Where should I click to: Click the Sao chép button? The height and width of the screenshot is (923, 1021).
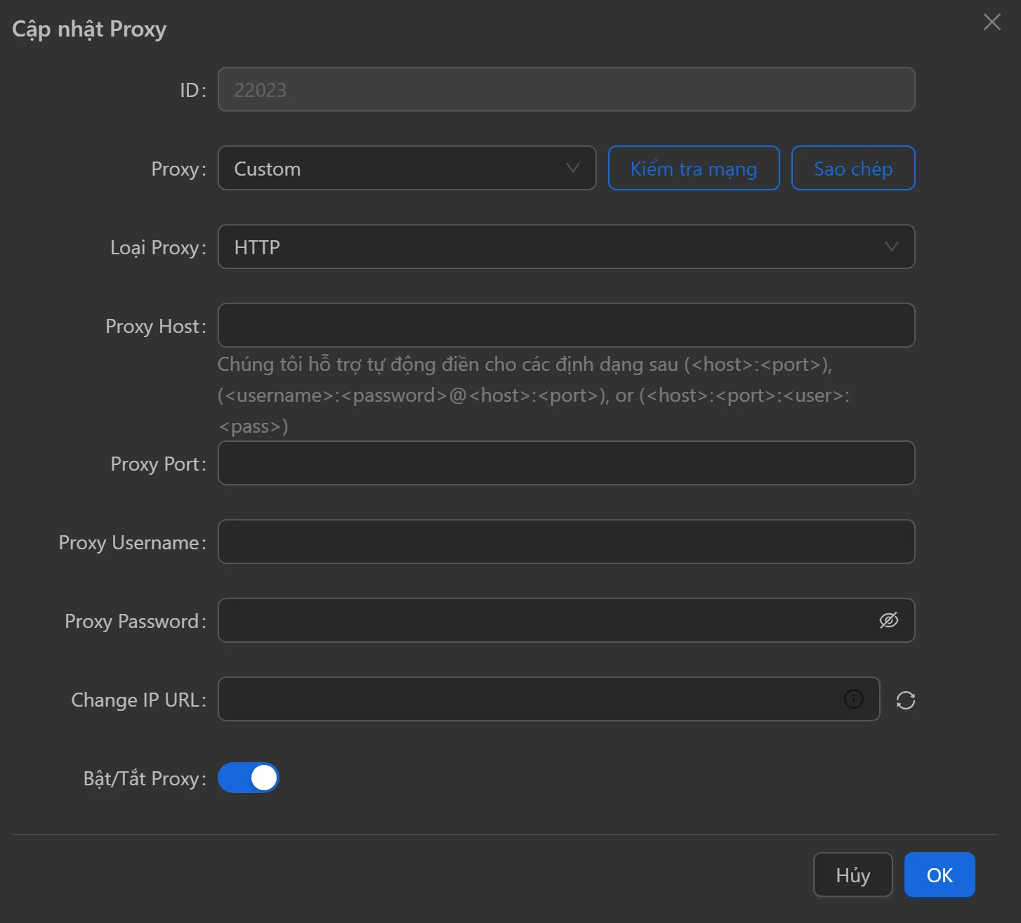(x=853, y=168)
